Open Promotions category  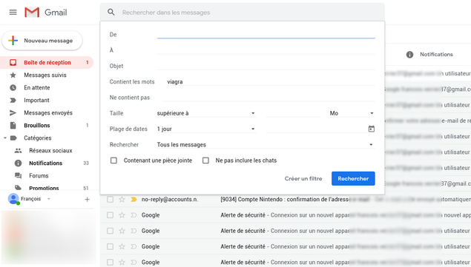[x=44, y=188]
